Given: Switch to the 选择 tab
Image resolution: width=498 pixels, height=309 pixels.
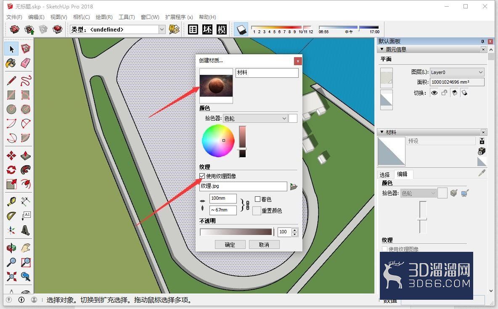Looking at the screenshot, I should [384, 174].
